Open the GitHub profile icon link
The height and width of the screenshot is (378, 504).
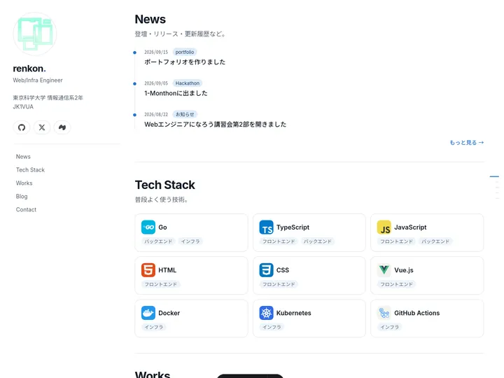[22, 127]
